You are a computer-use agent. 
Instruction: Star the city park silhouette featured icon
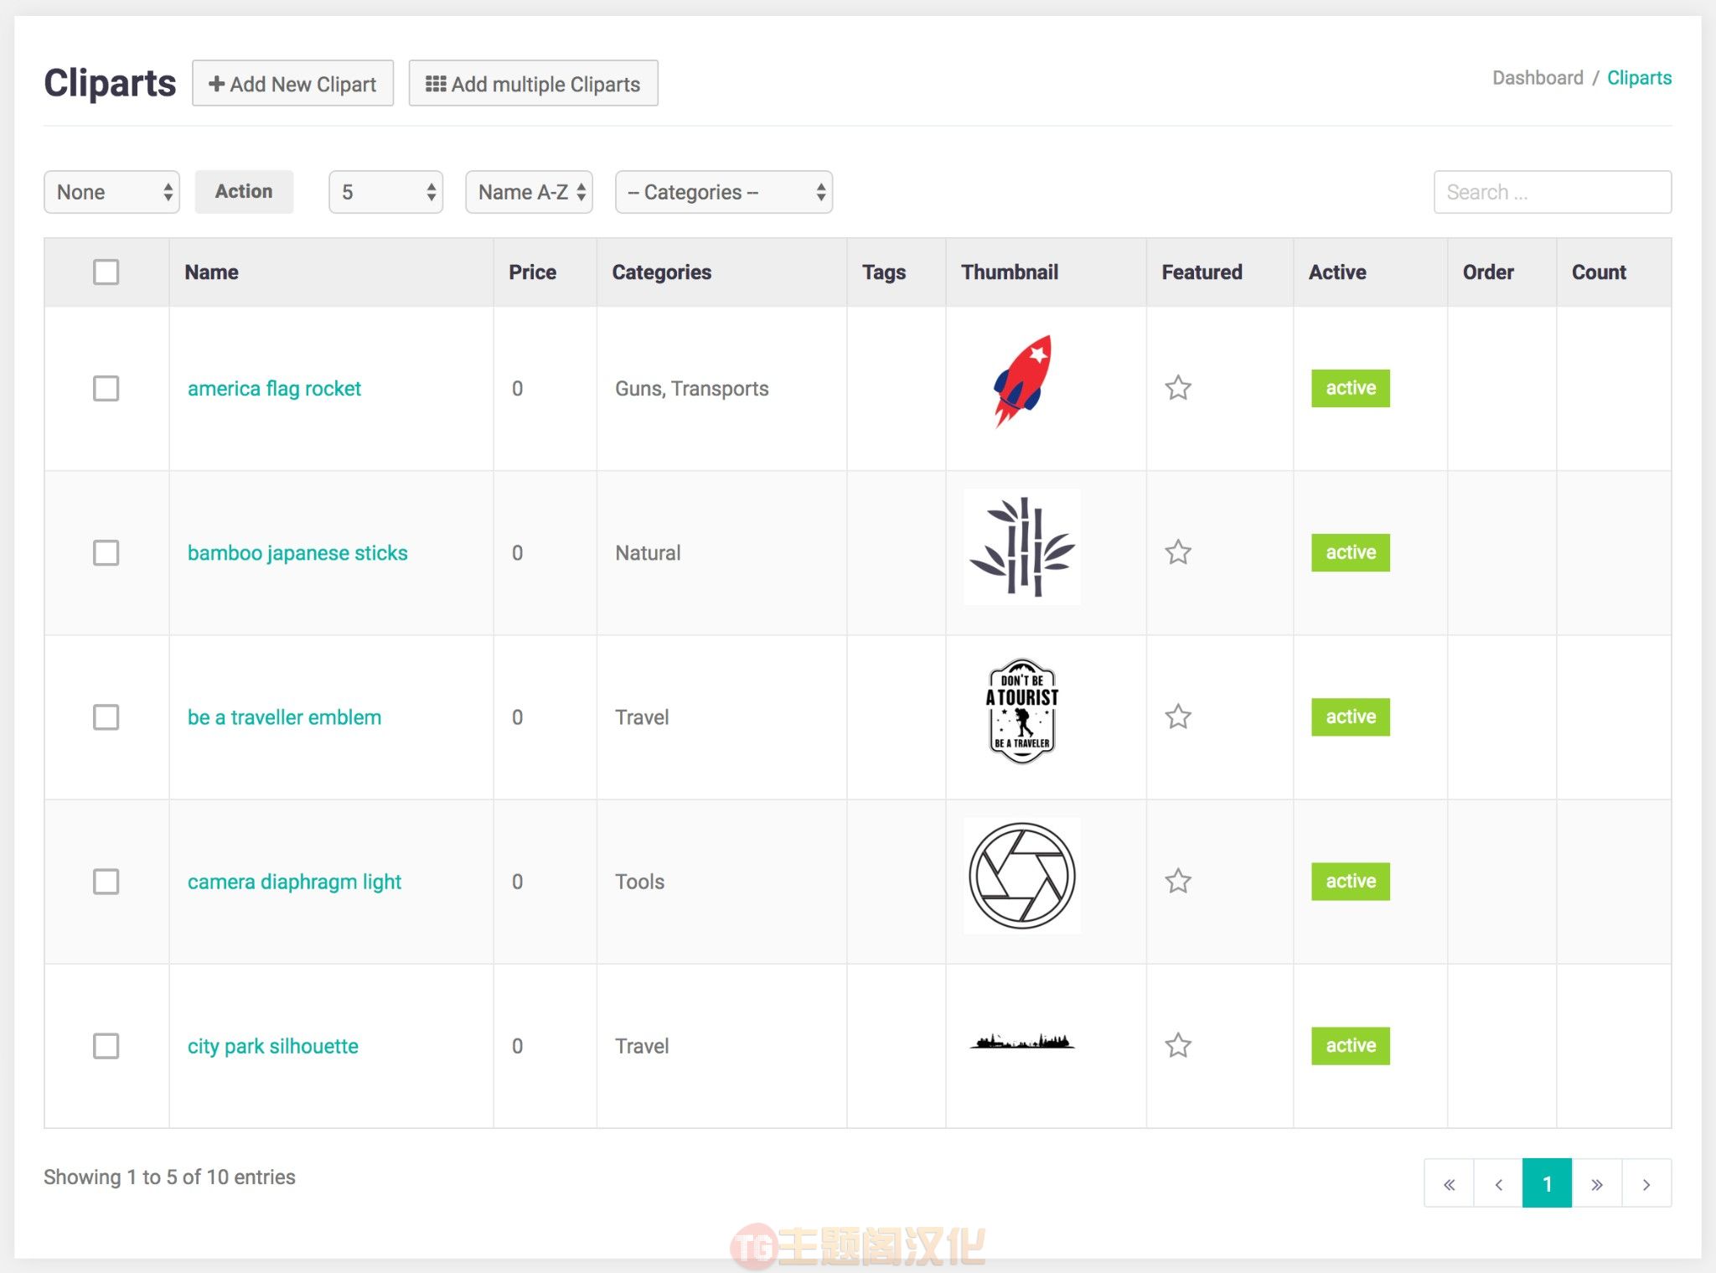coord(1178,1045)
